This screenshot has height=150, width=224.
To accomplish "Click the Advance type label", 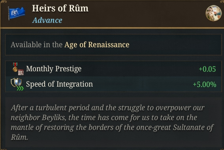I will pyautogui.click(x=47, y=20).
